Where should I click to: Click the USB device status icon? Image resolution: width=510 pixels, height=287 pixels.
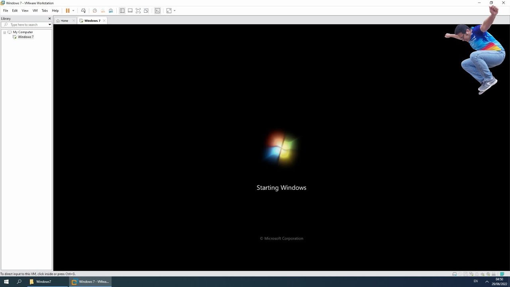point(488,274)
